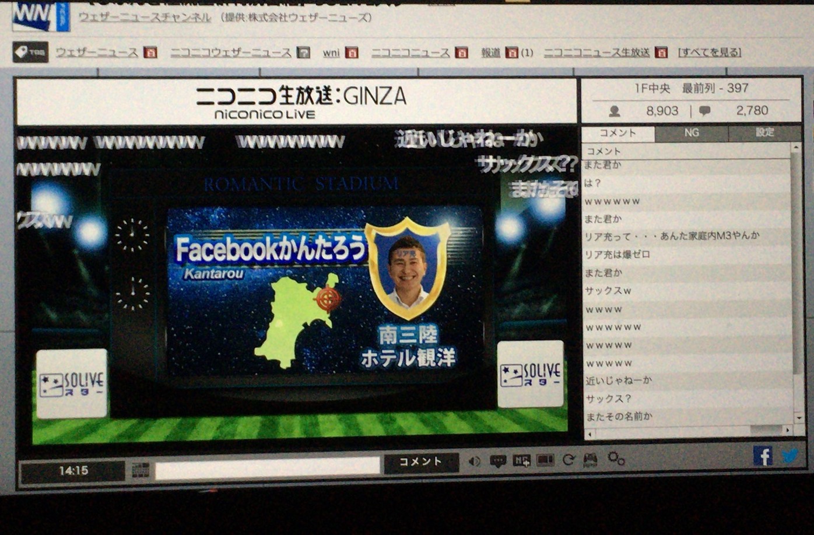814x535 pixels.
Task: Open dictionary icon after ニコニコニュース生放送 tag
Action: [661, 52]
